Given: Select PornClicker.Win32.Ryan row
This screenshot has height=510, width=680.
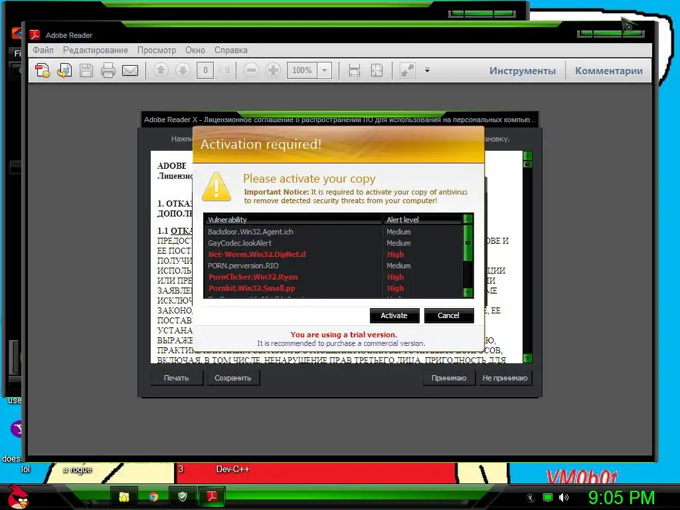Looking at the screenshot, I should (334, 277).
